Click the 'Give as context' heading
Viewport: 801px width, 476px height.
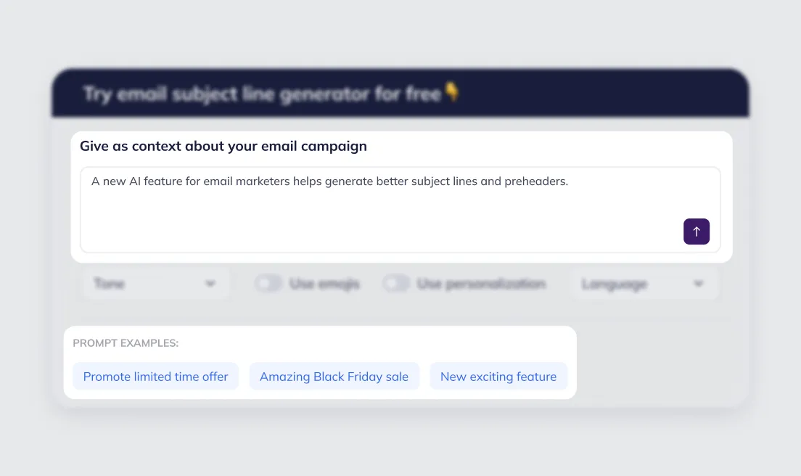pyautogui.click(x=223, y=146)
